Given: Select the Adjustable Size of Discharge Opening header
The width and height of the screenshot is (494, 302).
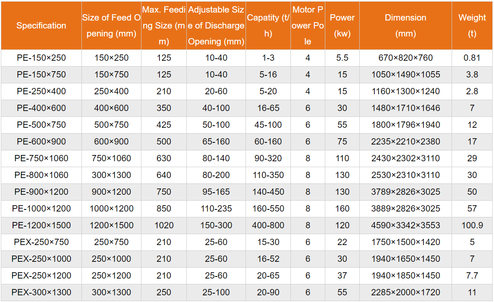Looking at the screenshot, I should pos(216,26).
